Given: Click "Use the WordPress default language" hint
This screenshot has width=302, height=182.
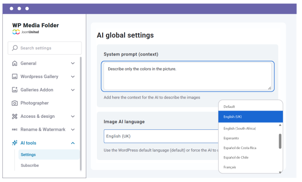Looking at the screenshot, I should tap(161, 150).
